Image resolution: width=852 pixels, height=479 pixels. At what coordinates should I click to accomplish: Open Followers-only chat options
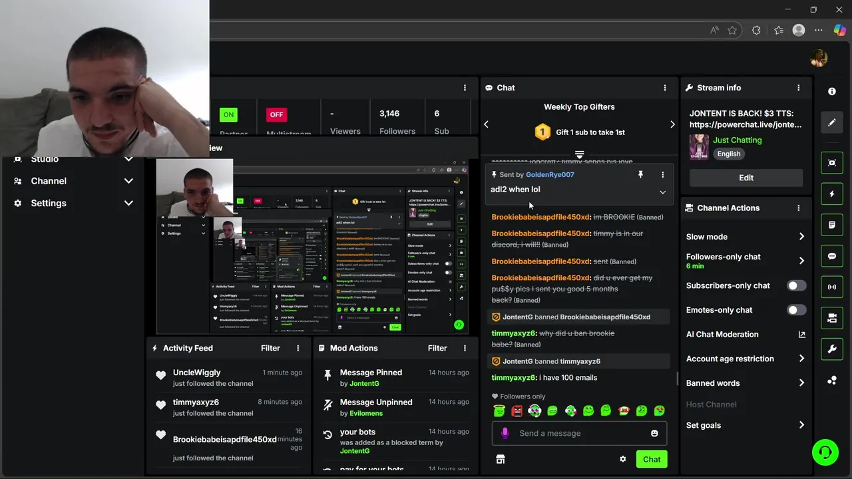[x=745, y=261]
